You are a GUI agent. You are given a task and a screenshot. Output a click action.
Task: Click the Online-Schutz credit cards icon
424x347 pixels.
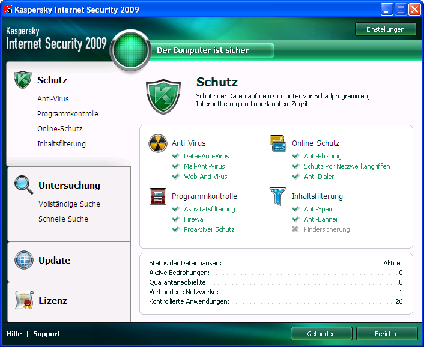coord(277,143)
